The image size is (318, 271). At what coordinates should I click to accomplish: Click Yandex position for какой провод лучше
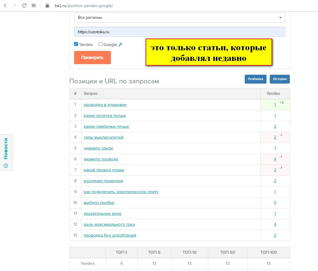click(x=275, y=170)
